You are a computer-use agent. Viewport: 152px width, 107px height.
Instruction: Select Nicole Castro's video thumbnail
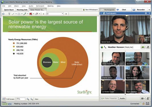pos(138,59)
